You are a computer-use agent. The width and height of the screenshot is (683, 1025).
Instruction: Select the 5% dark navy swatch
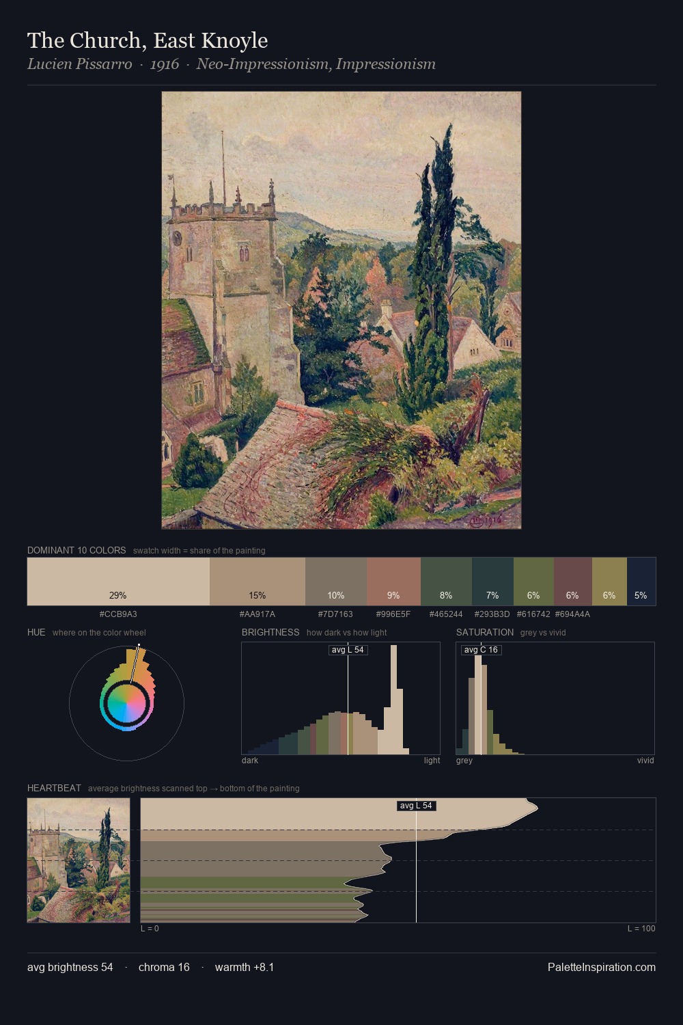click(x=641, y=582)
